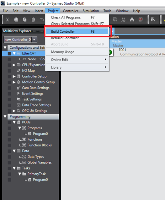Image resolution: width=165 pixels, height=200 pixels.
Task: Click the Paste clipboard toolbar icon
Action: [x=24, y=19]
